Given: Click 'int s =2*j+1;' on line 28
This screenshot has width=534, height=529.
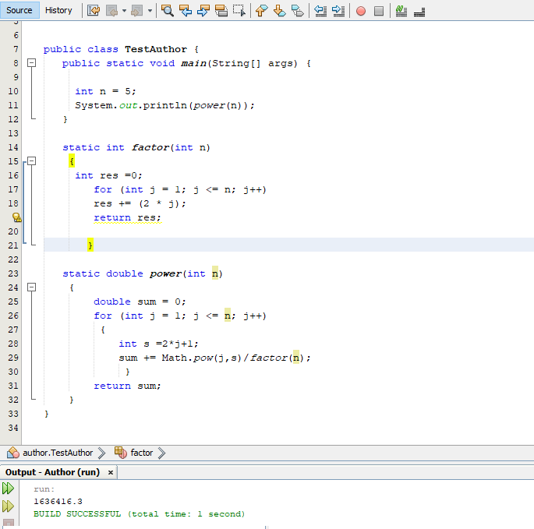Looking at the screenshot, I should pos(158,344).
